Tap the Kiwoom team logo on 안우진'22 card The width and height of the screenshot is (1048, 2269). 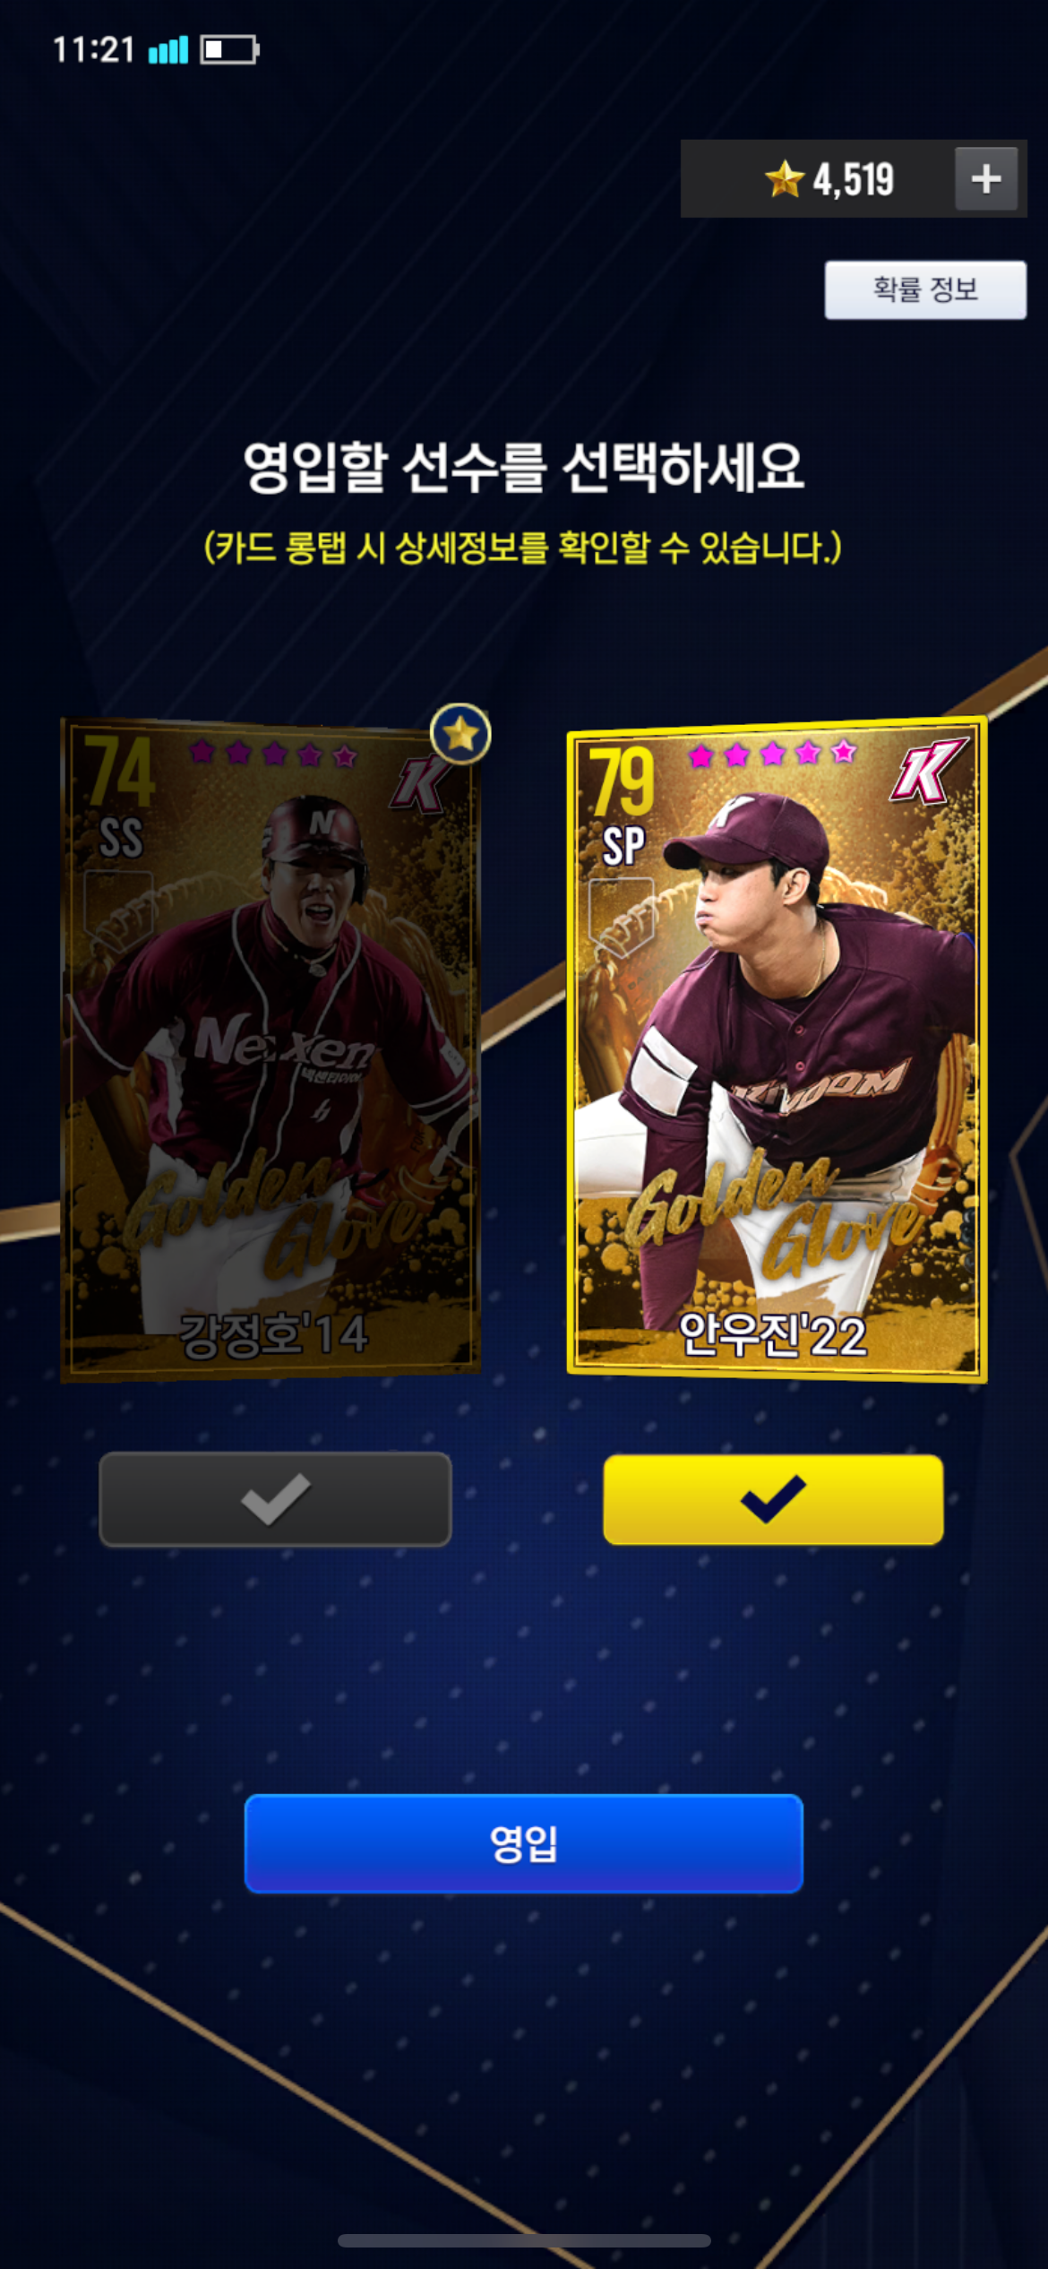click(x=929, y=770)
